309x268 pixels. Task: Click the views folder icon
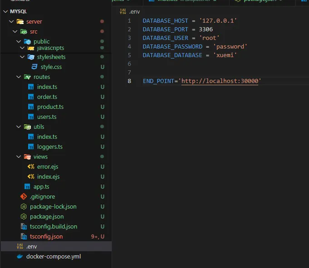[27, 157]
